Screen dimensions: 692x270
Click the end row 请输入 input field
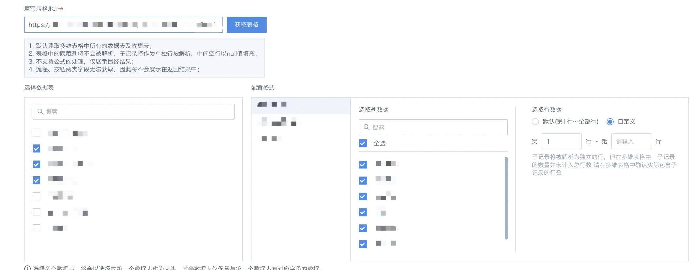click(x=631, y=141)
